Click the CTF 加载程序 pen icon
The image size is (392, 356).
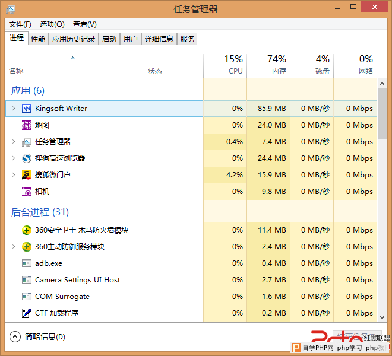27,313
